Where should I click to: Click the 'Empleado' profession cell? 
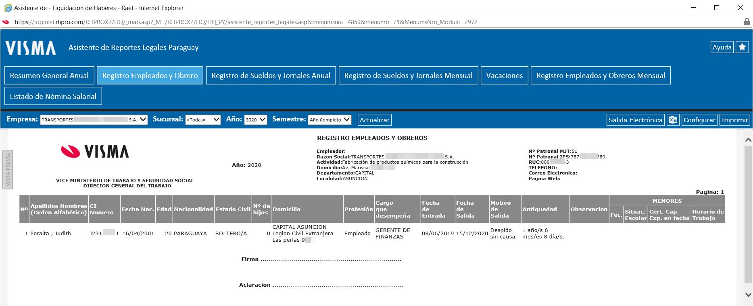tap(357, 233)
